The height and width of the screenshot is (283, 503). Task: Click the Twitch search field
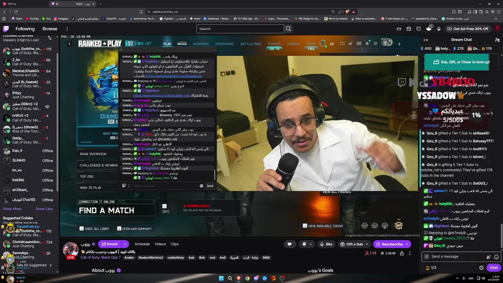point(240,29)
